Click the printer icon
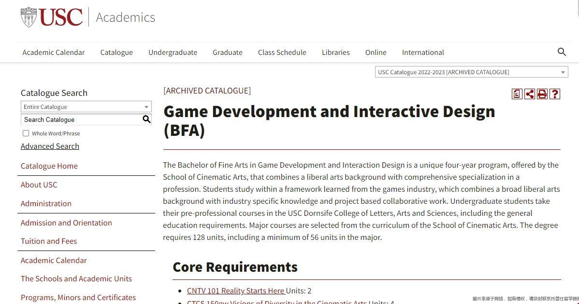579x304 pixels. click(x=542, y=94)
